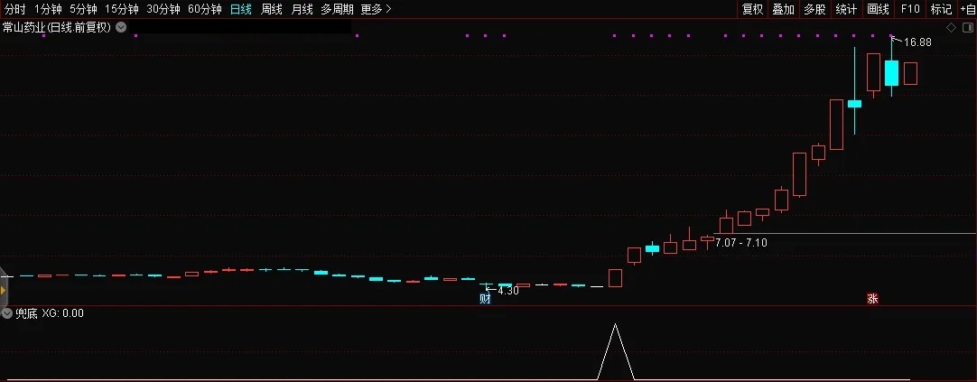Switch to 分时 intraday view
This screenshot has width=977, height=382.
tap(14, 9)
